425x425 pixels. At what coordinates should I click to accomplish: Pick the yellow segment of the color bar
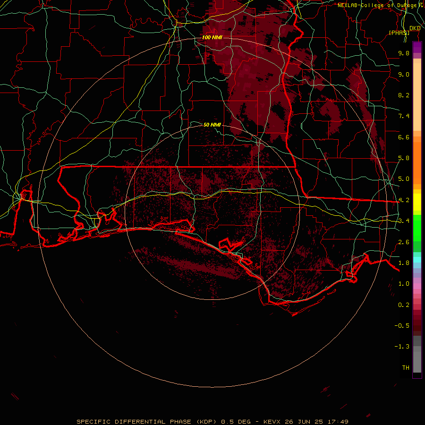(x=417, y=202)
